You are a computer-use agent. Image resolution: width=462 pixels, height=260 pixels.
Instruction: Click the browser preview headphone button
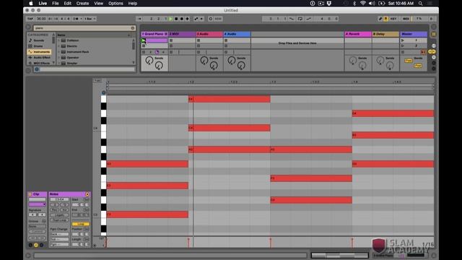[x=37, y=69]
